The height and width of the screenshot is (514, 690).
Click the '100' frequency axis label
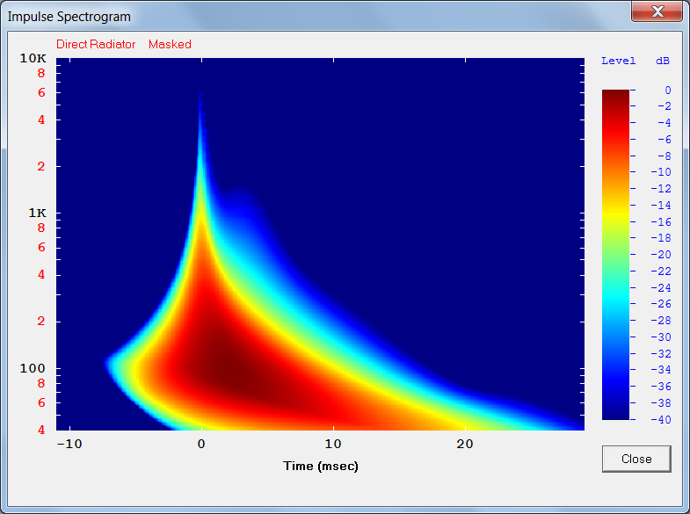33,368
